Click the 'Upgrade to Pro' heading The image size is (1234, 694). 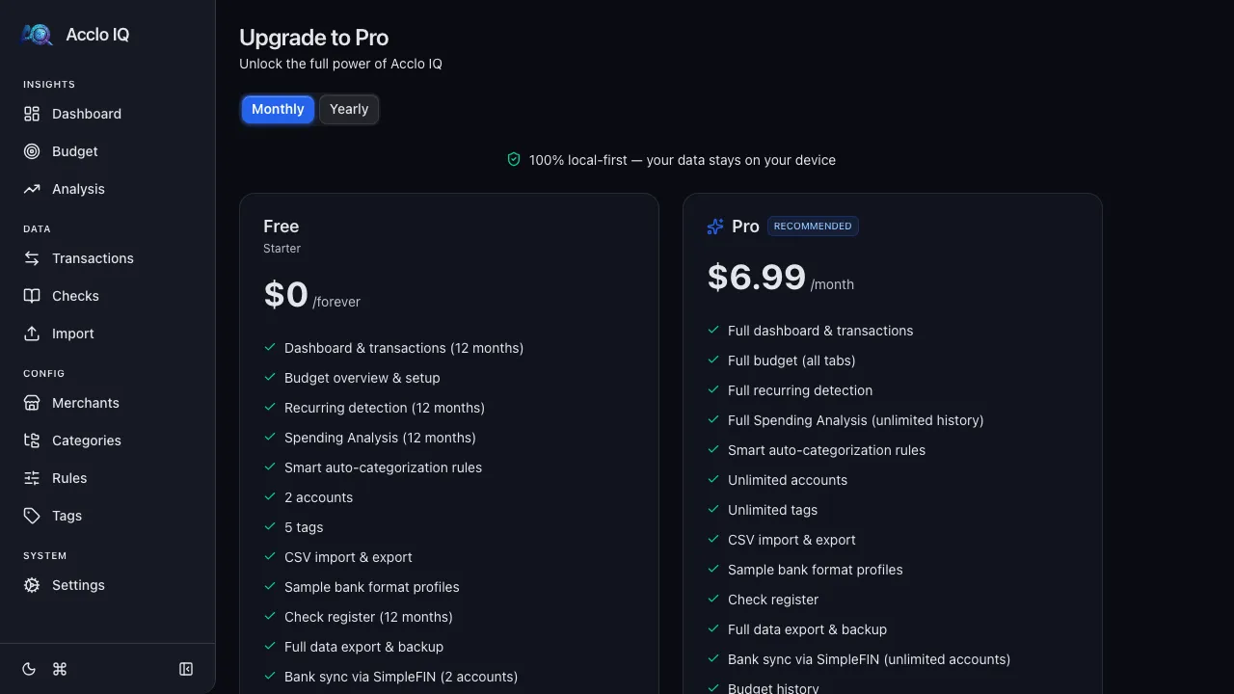tap(313, 38)
